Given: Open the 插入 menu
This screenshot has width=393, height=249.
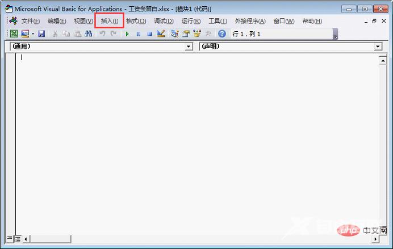Looking at the screenshot, I should click(110, 21).
